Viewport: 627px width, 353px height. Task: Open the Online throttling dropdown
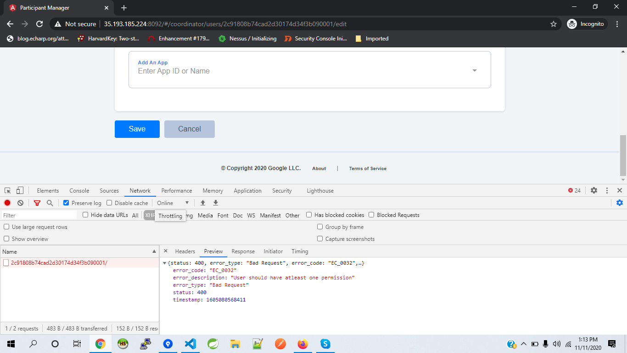173,203
